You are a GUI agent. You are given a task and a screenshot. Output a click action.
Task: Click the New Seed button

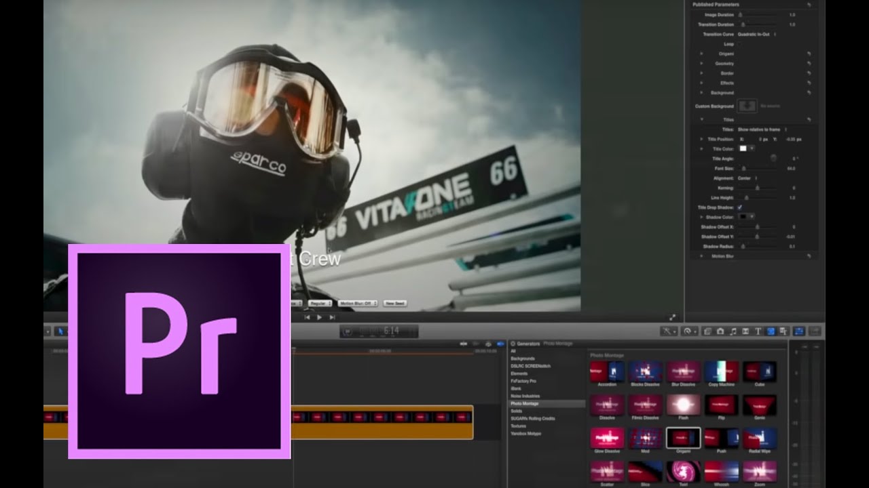tap(395, 304)
